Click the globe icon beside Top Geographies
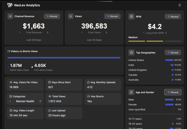This screenshot has height=129, width=187. [131, 53]
